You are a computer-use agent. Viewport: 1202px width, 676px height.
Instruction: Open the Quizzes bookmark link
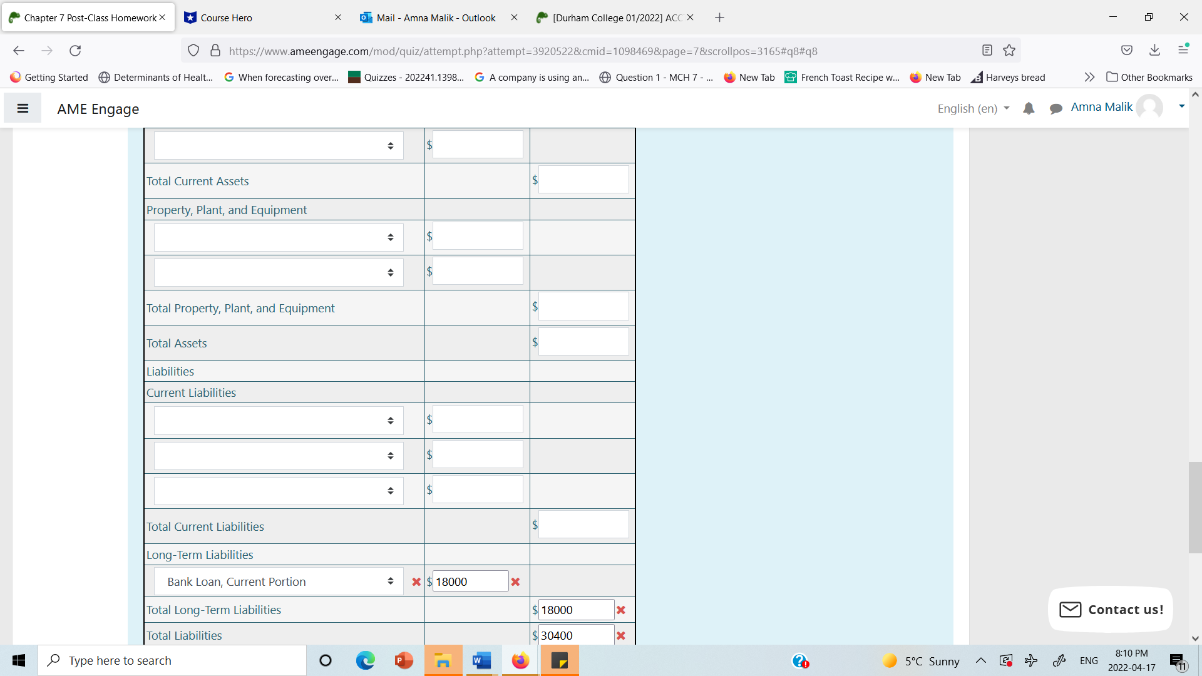tap(407, 77)
